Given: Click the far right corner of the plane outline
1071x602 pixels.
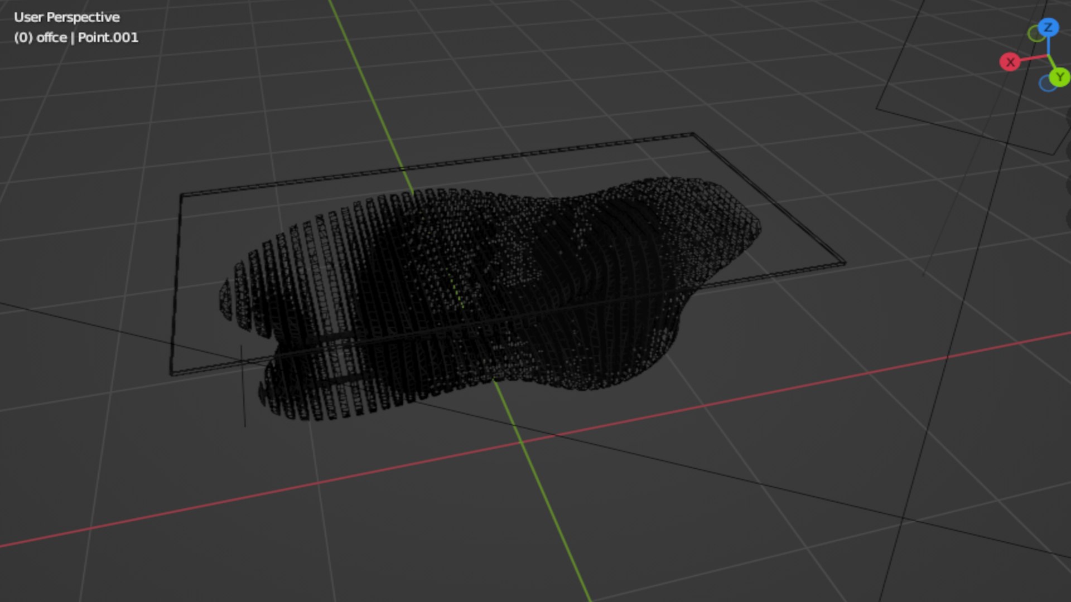Looking at the screenshot, I should (845, 263).
